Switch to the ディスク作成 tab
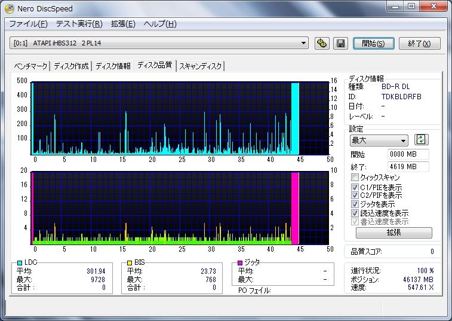452x321 pixels. point(71,66)
